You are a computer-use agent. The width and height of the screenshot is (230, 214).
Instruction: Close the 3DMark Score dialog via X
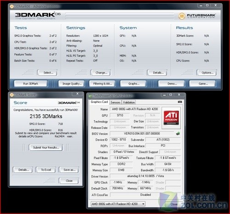coord(77,94)
